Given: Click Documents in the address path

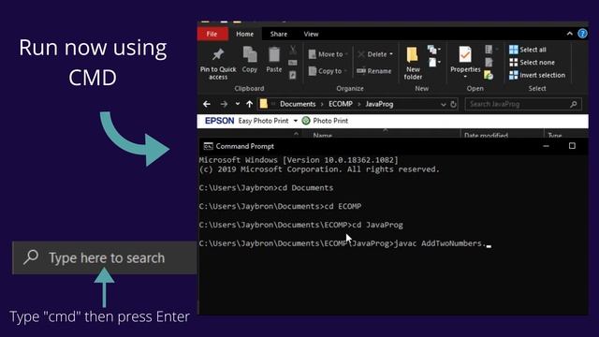Looking at the screenshot, I should point(298,104).
